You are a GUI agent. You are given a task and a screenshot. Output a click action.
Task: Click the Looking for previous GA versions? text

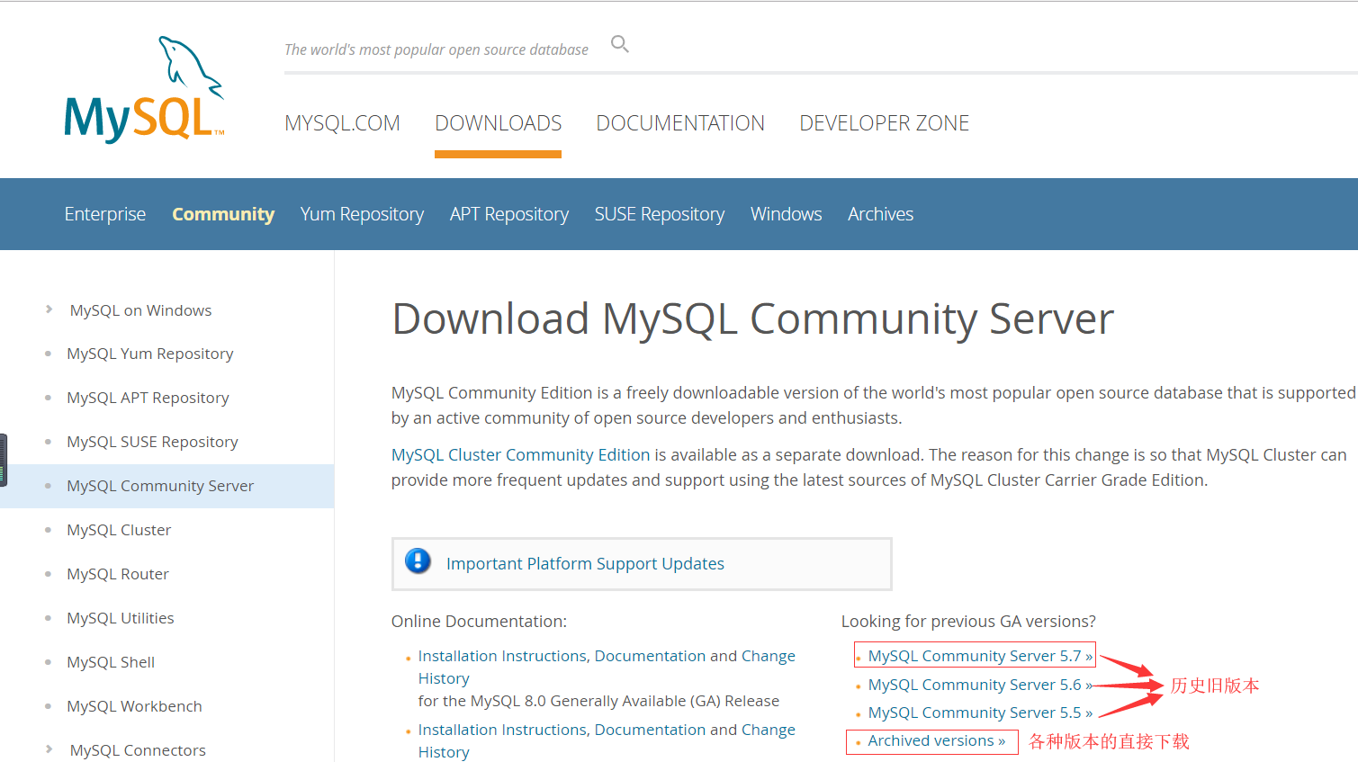click(x=968, y=622)
